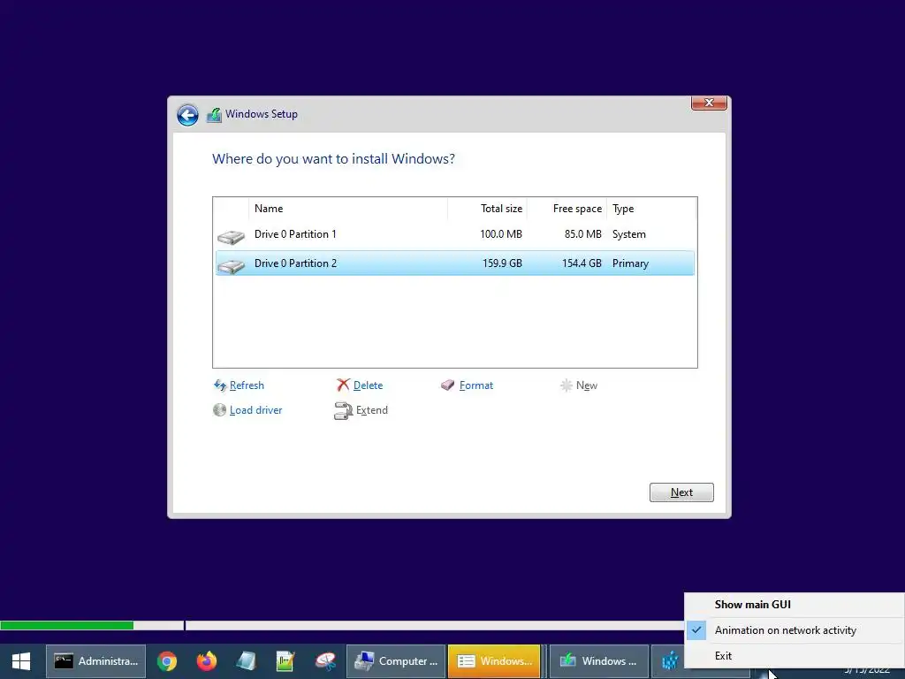Open the blue network tool taskbar icon
905x679 pixels.
point(670,661)
